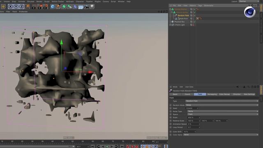Viewport: 263px width, 148px height.
Task: Open the Edit Render Settings icon
Action: pos(46,7)
